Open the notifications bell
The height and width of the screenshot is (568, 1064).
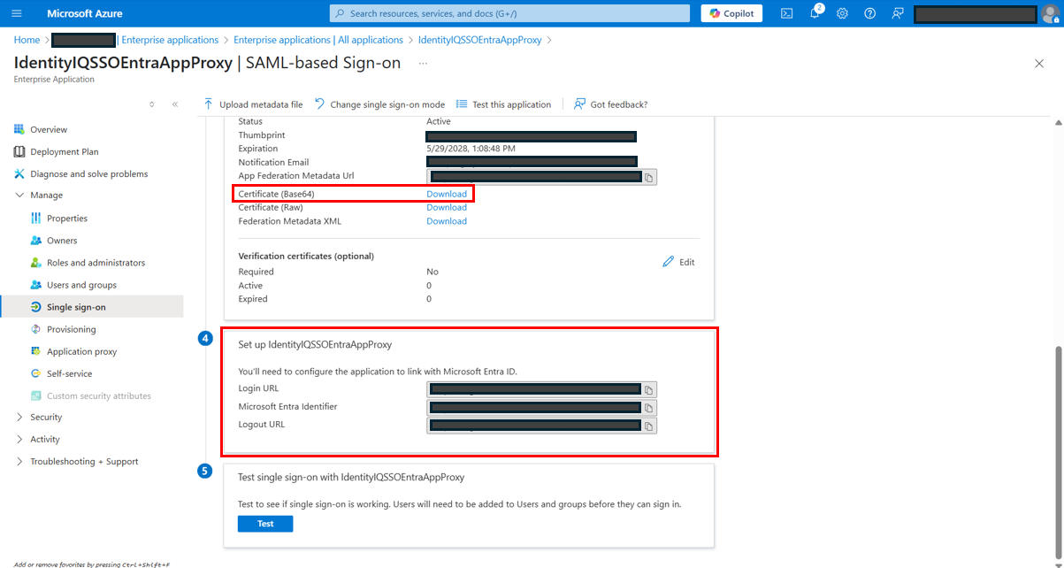tap(815, 13)
